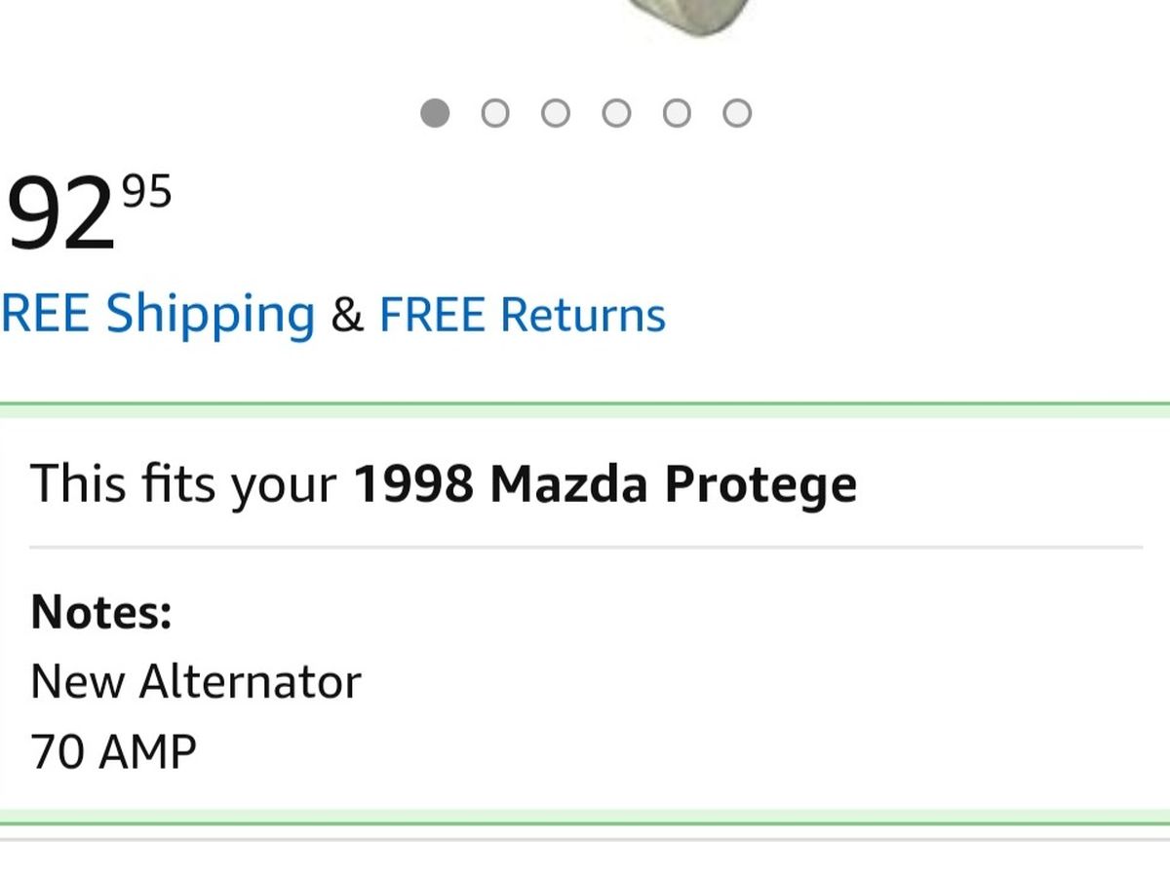Select the third image carousel dot
The height and width of the screenshot is (877, 1170).
[x=556, y=113]
